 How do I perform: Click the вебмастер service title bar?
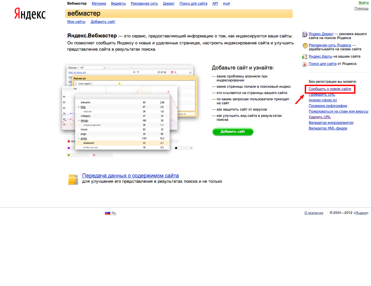[x=179, y=14]
